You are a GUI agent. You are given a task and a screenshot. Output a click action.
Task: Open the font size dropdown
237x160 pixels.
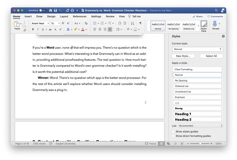pyautogui.click(x=55, y=23)
